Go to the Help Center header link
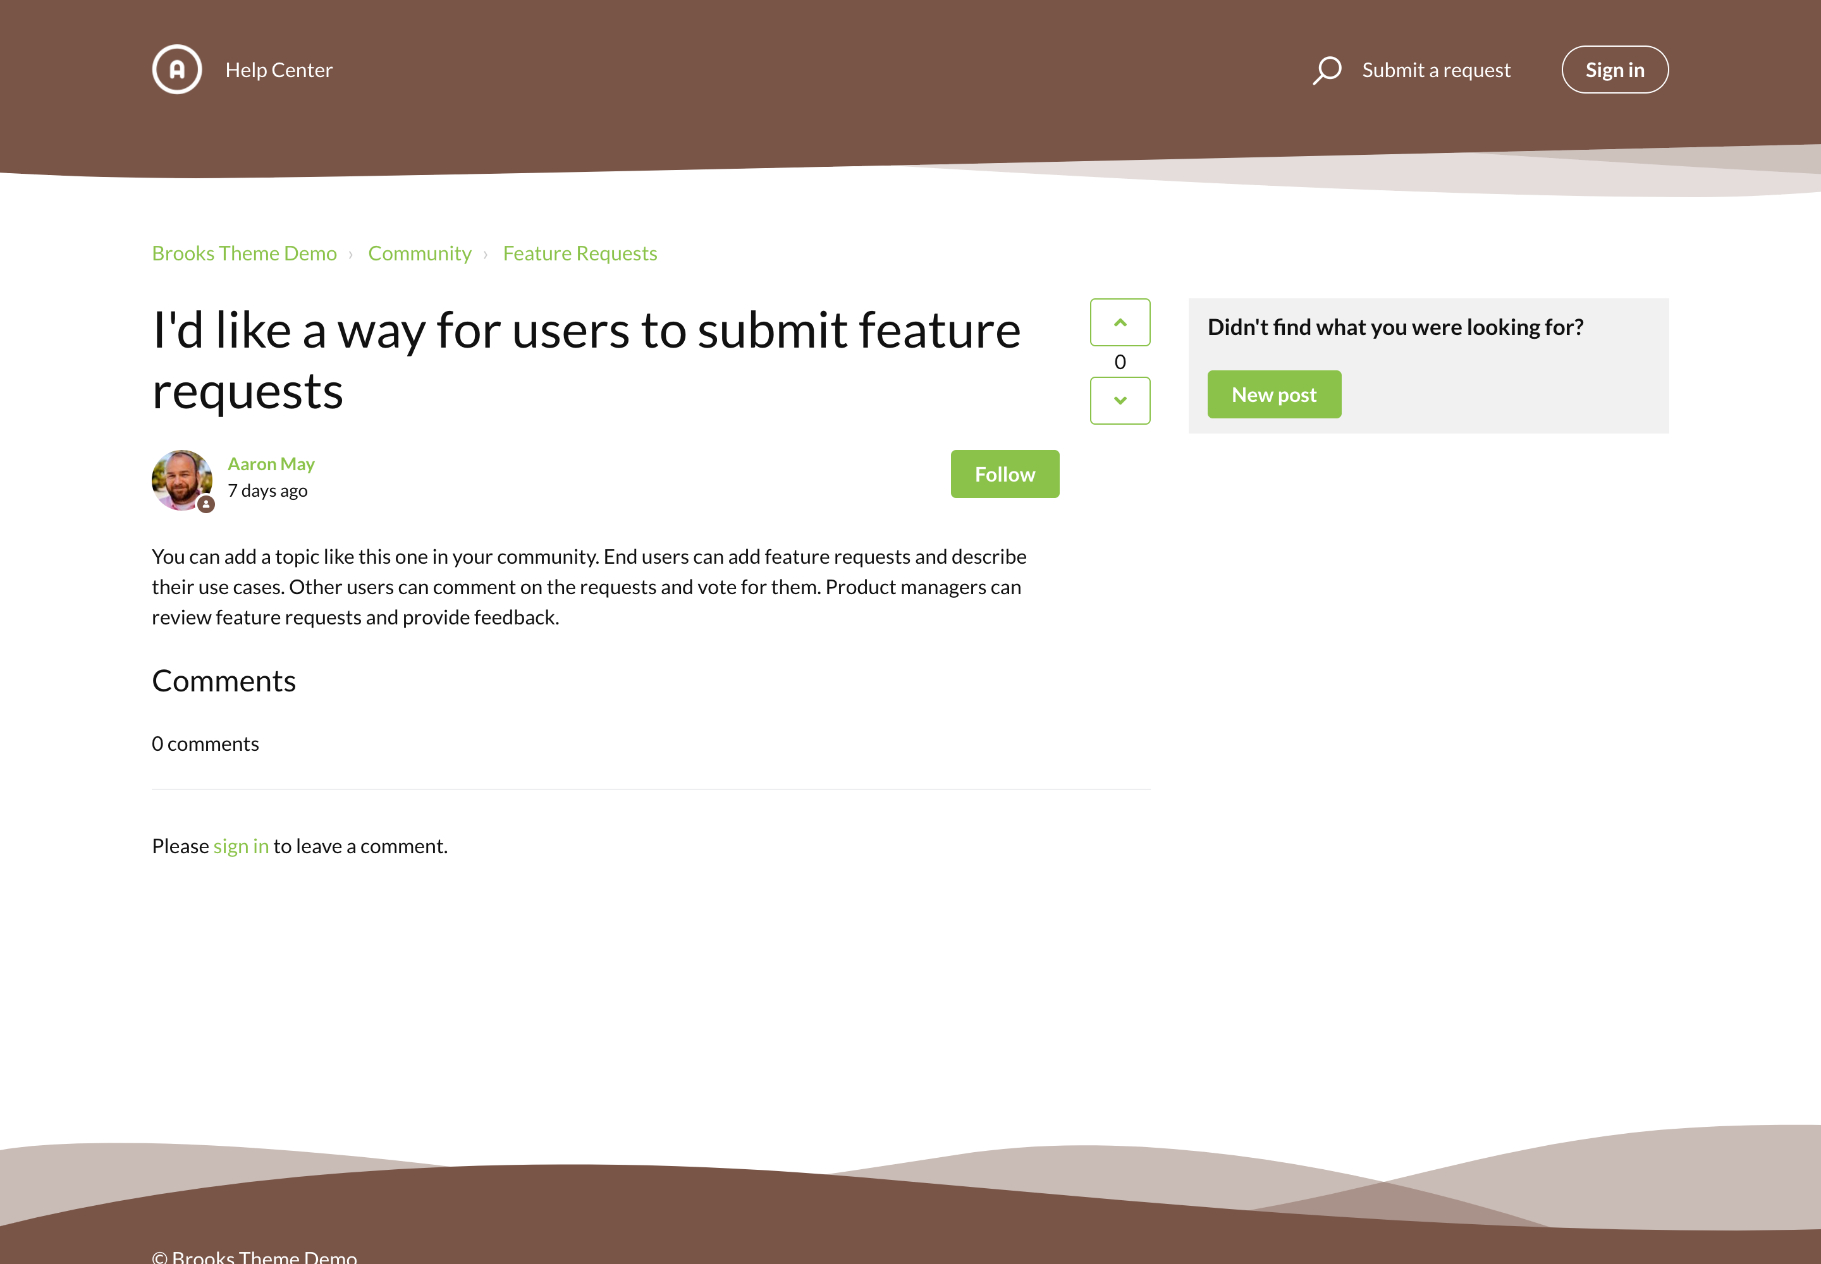 pyautogui.click(x=279, y=70)
